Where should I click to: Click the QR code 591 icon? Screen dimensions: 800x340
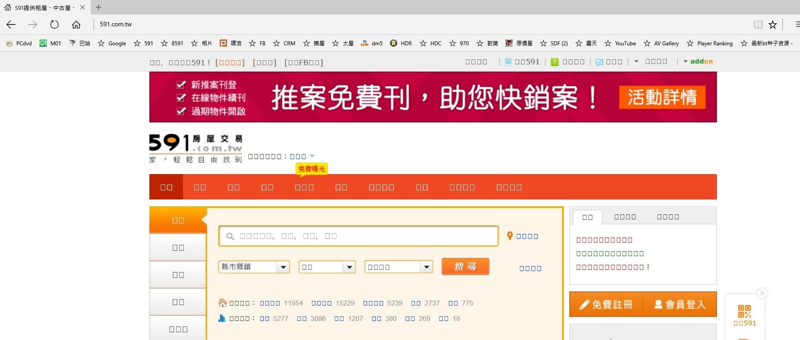pos(745,311)
